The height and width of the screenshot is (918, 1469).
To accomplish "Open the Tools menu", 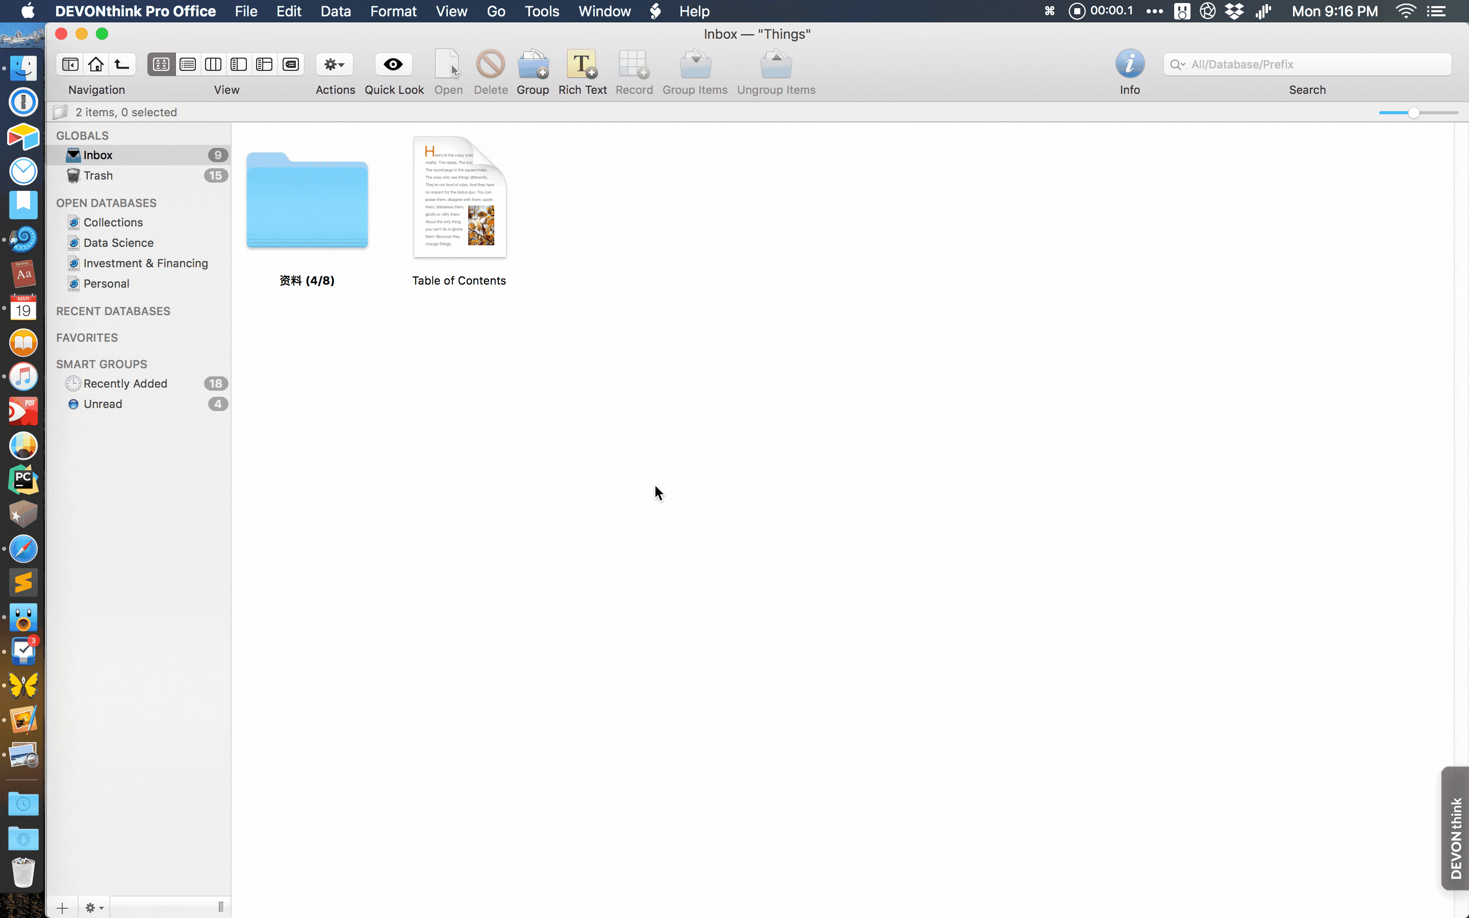I will [x=542, y=12].
